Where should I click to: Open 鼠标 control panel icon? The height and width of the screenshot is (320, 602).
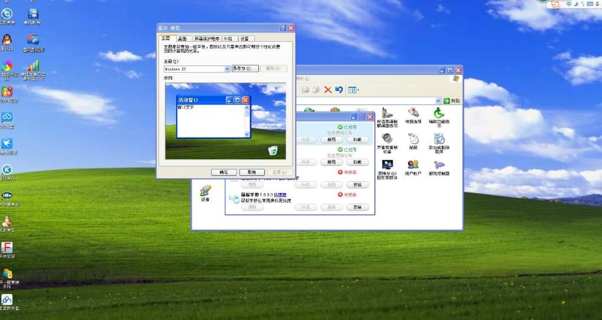413,142
